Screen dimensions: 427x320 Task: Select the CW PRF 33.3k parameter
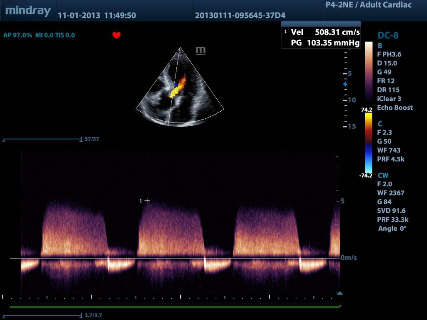coord(390,220)
